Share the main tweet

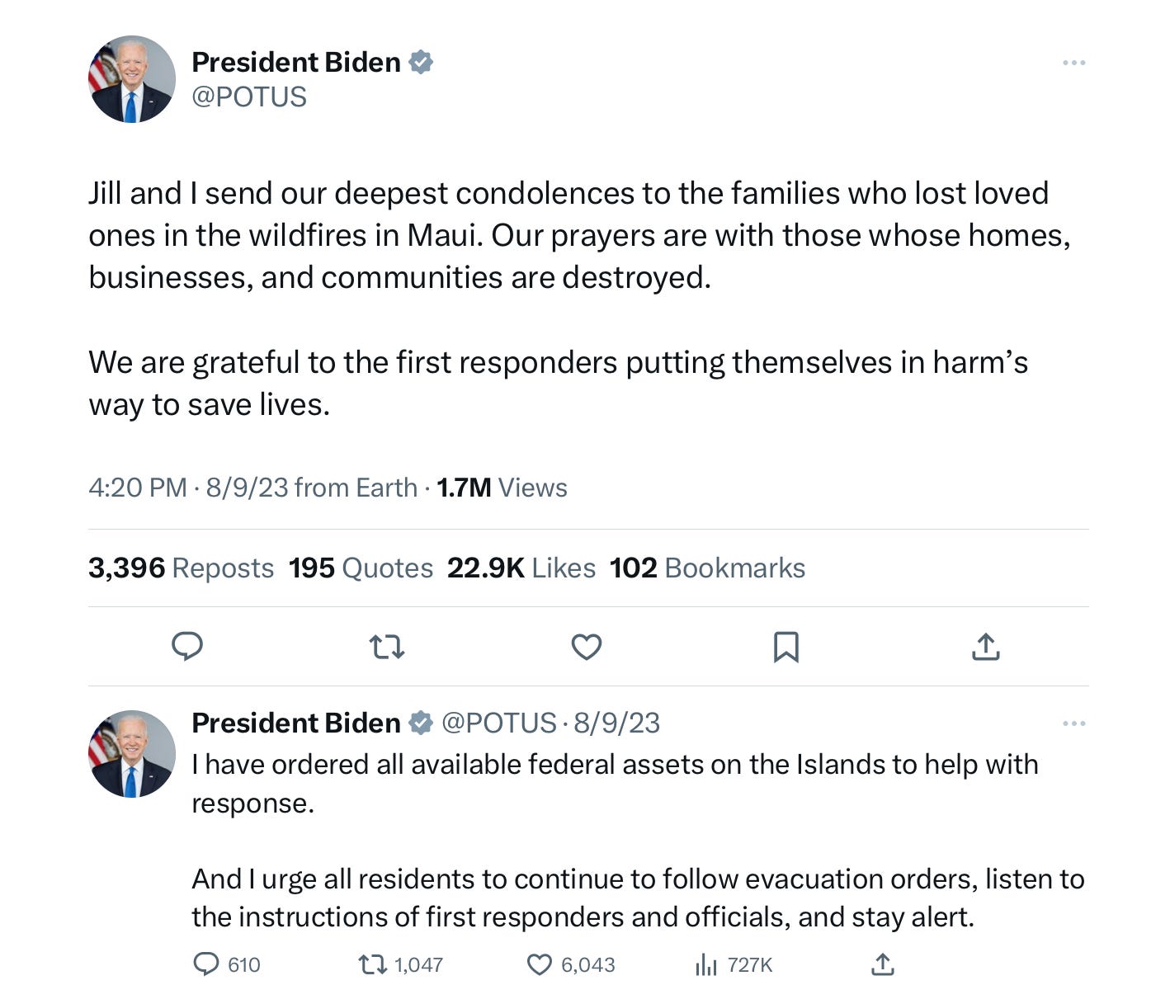pos(986,647)
